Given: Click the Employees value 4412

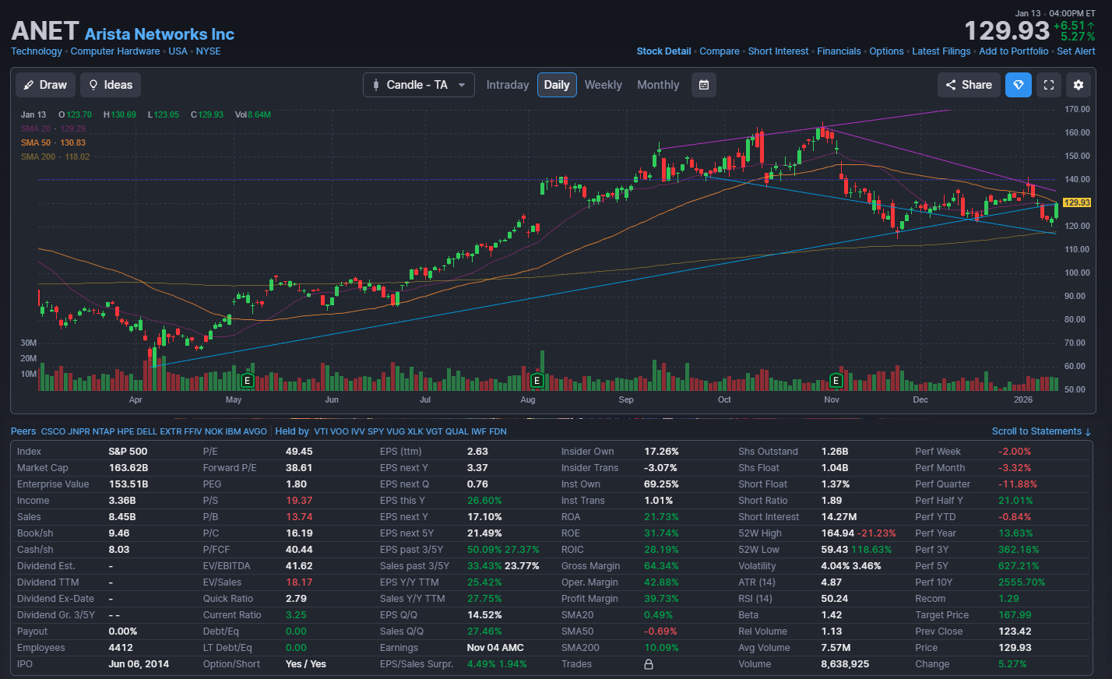Looking at the screenshot, I should [x=121, y=648].
